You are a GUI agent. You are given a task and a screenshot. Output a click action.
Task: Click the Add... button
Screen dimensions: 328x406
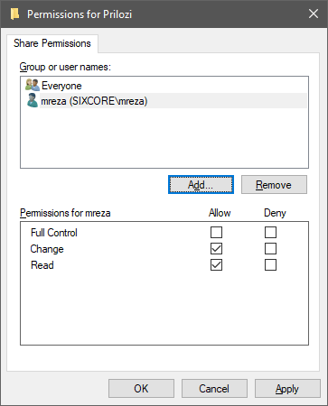201,185
